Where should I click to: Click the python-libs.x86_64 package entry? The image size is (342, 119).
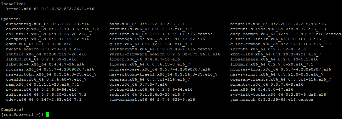[151, 89]
